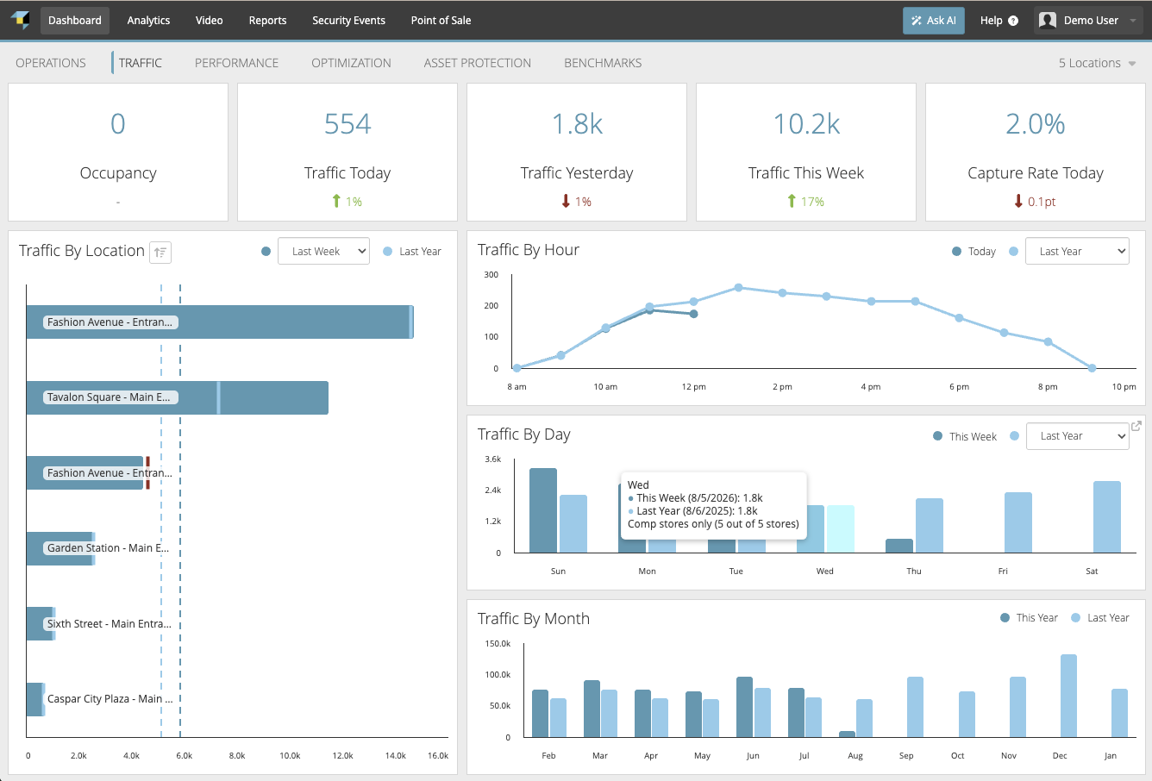Switch to the ASSET PROTECTION tab
The height and width of the screenshot is (781, 1152).
478,63
